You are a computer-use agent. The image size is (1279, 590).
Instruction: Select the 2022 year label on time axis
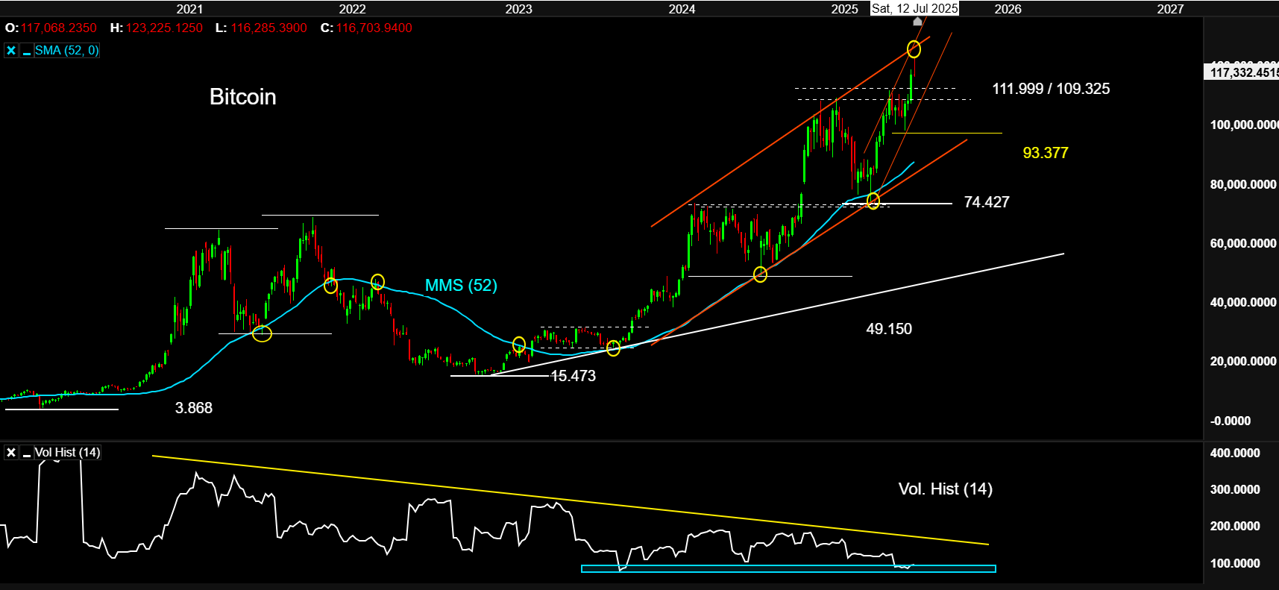click(353, 9)
